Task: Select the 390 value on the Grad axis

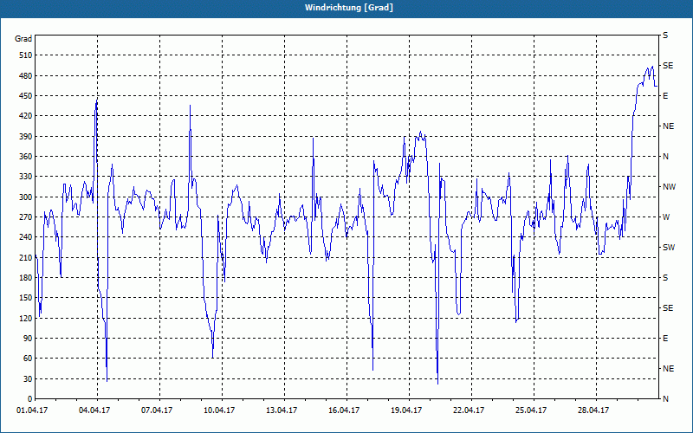Action: (26, 137)
